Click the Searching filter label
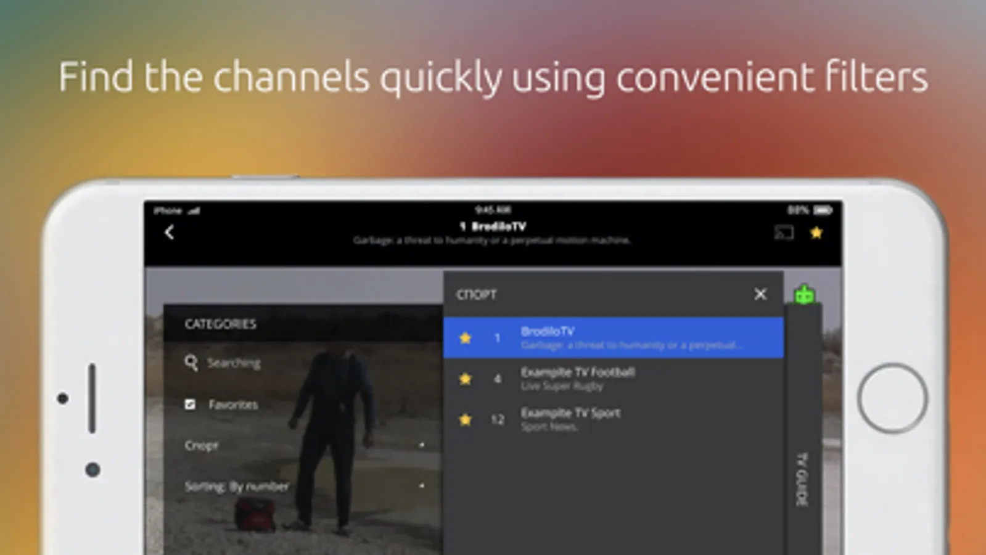Image resolution: width=986 pixels, height=555 pixels. coord(234,363)
